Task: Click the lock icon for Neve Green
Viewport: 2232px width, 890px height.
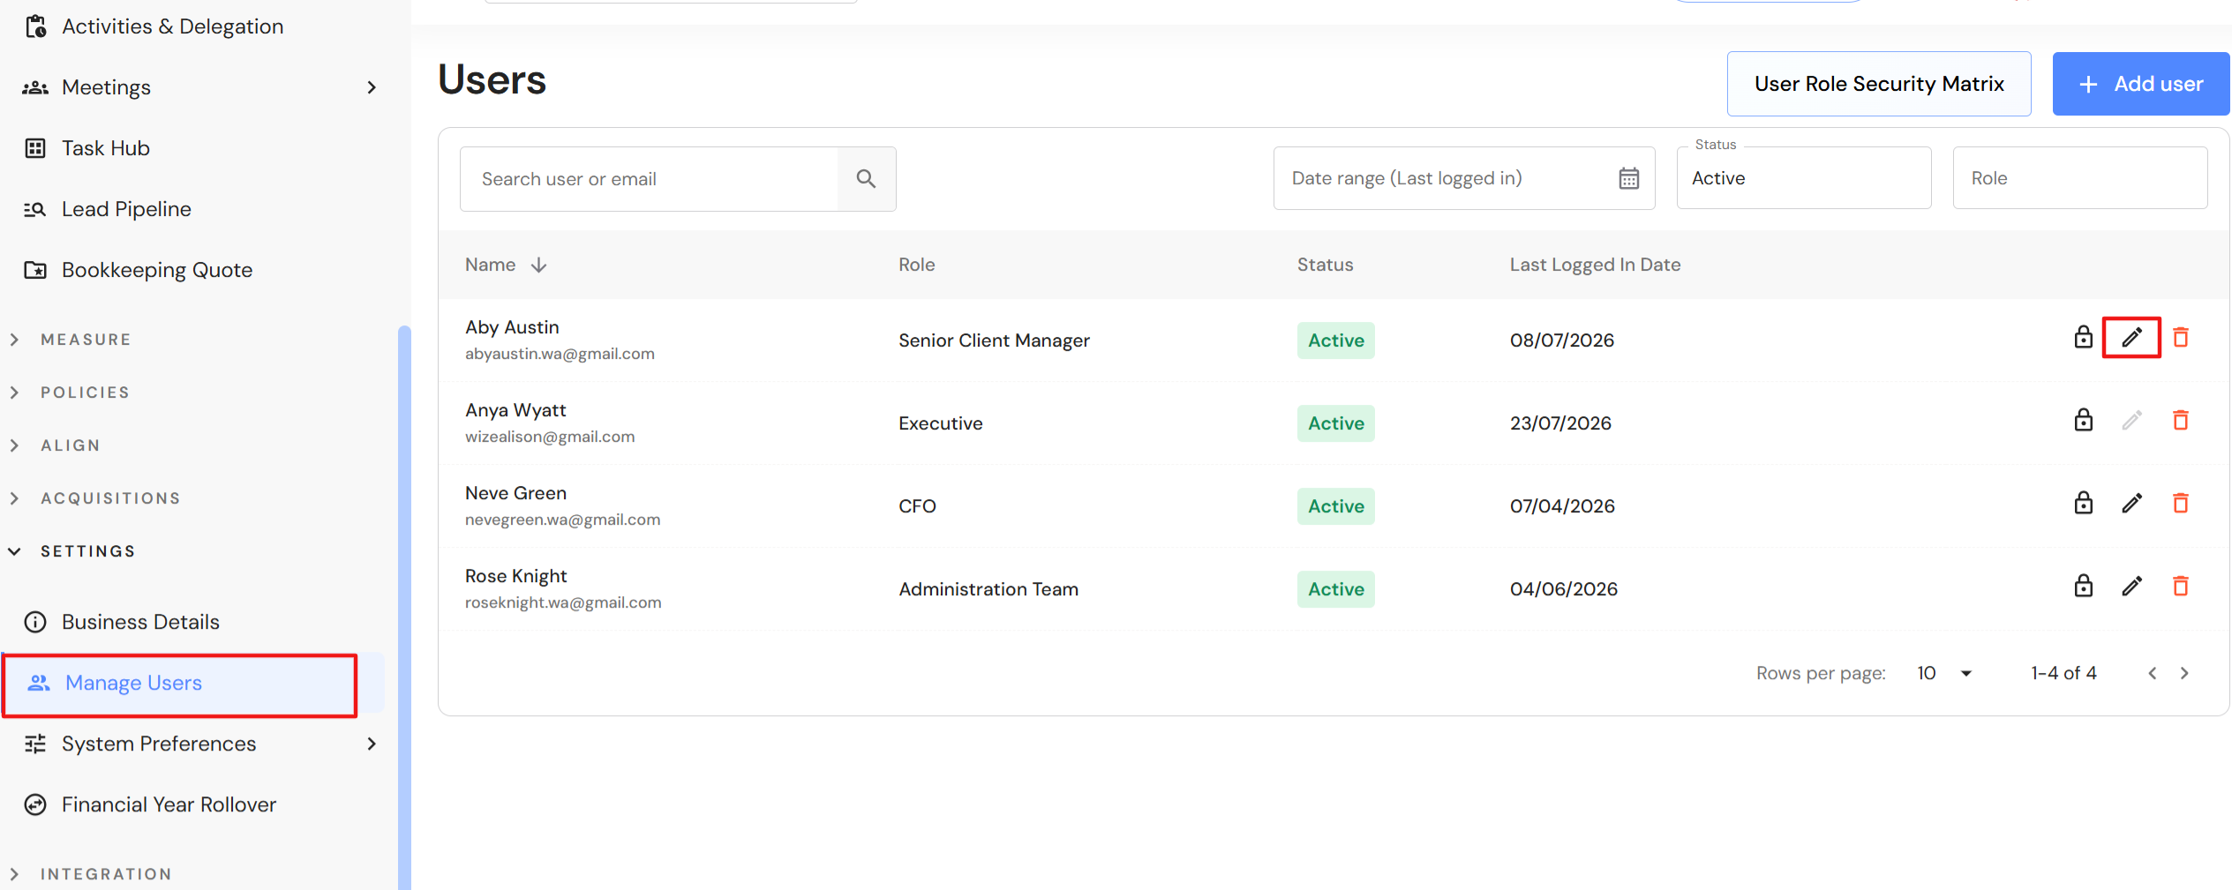Action: (x=2083, y=504)
